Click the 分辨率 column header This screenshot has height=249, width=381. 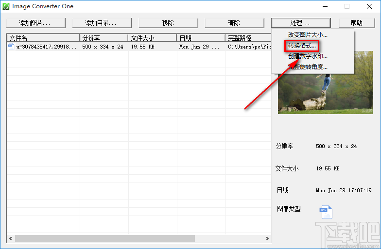coord(104,38)
